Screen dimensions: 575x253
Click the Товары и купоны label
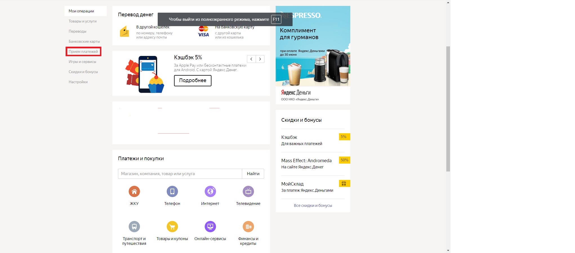tap(172, 239)
